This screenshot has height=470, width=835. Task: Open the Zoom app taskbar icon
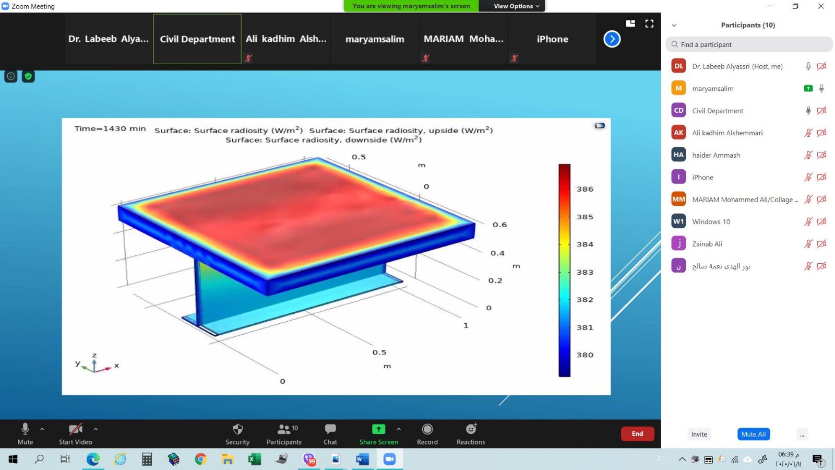[x=389, y=460]
